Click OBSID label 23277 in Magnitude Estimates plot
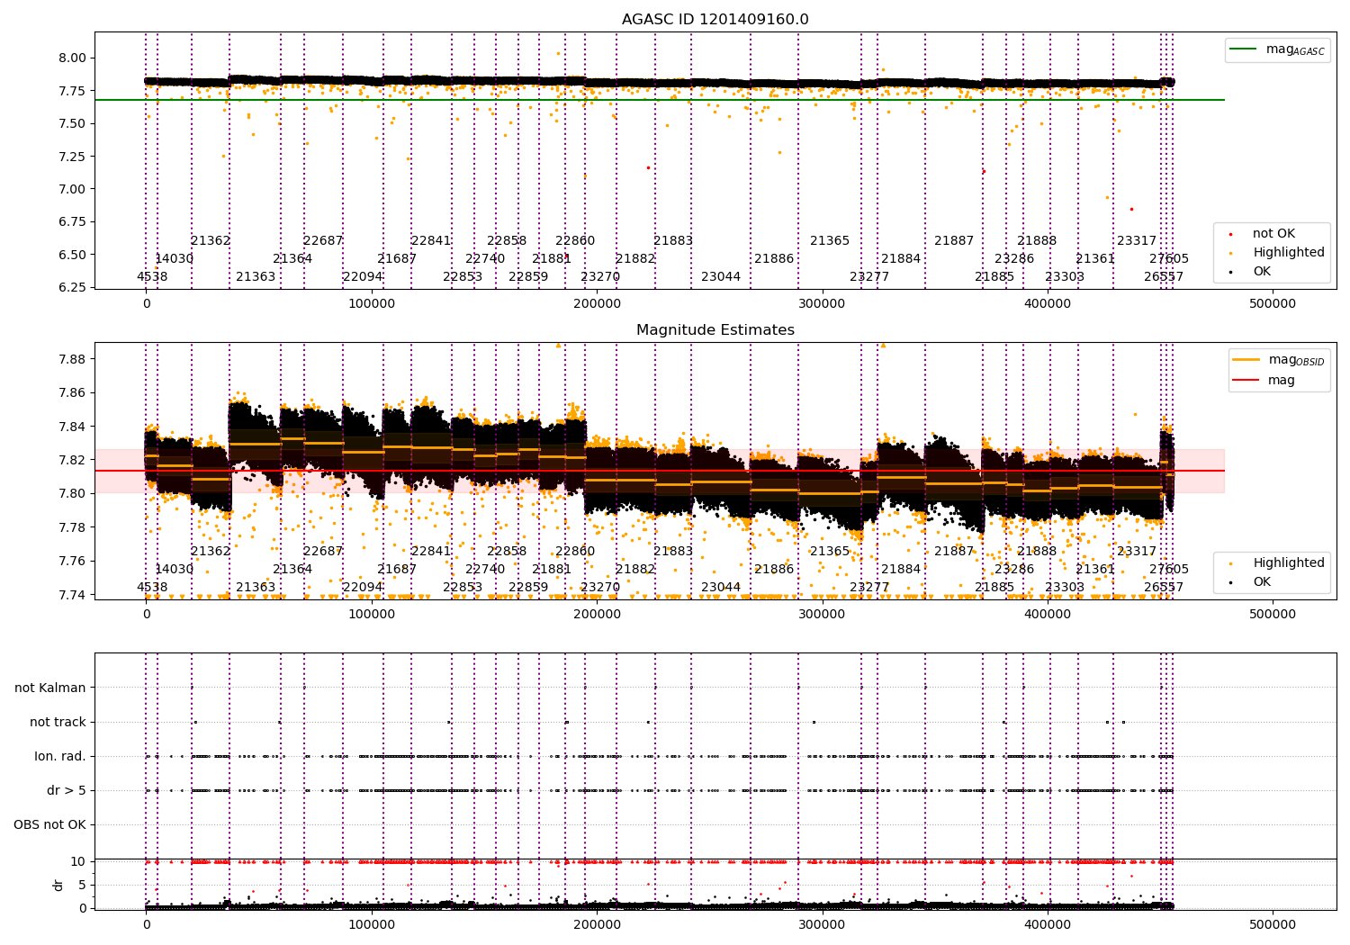The image size is (1350, 945). [869, 587]
